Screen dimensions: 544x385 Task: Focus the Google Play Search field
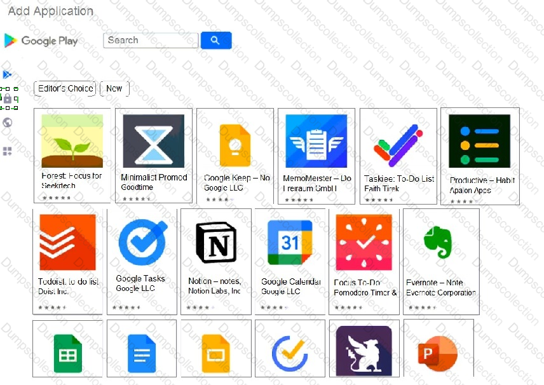coord(151,40)
